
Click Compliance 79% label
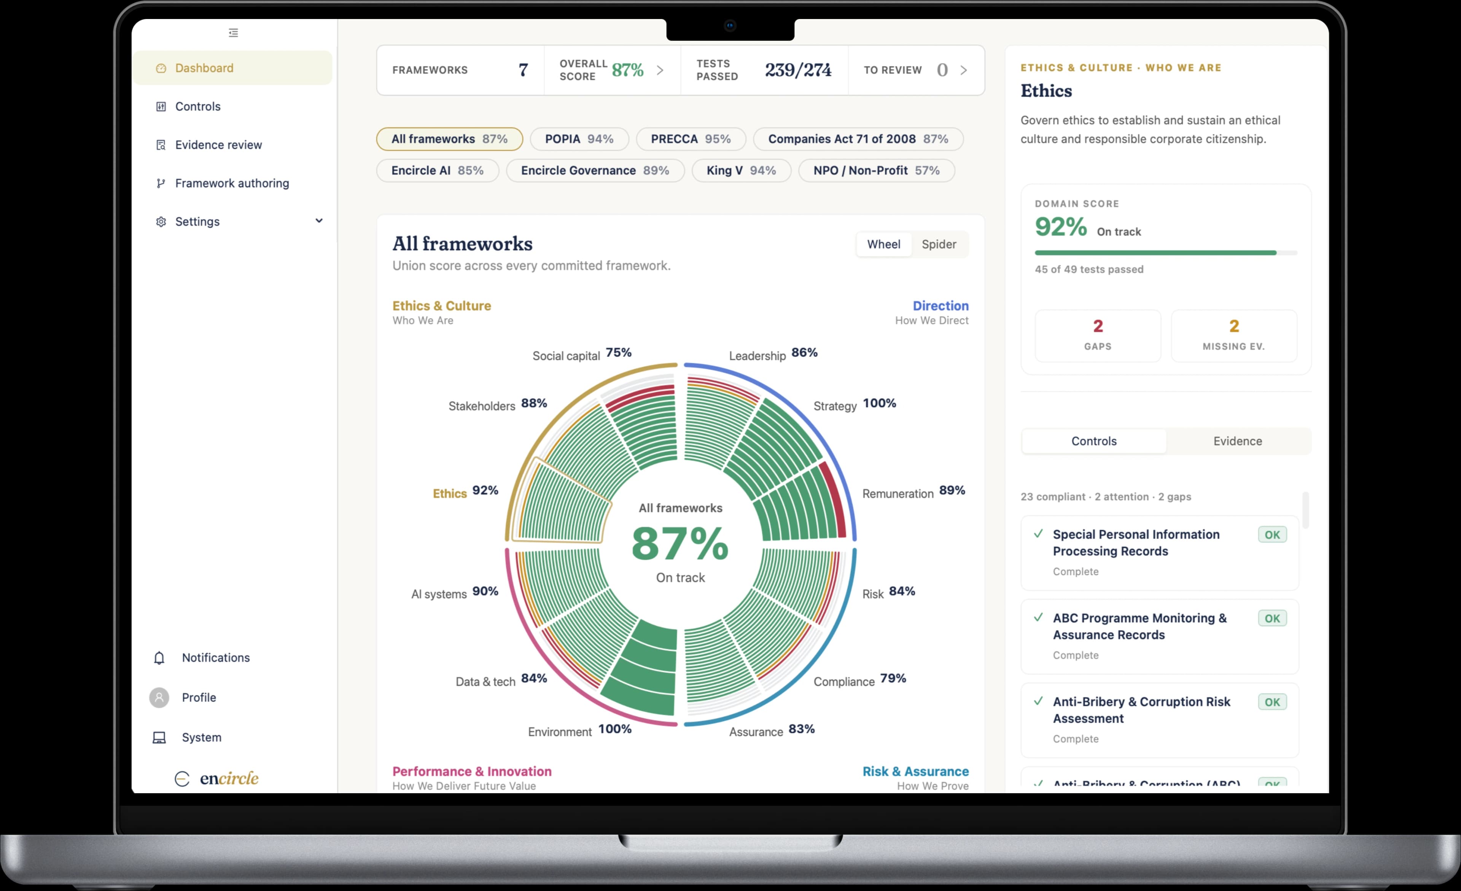(860, 680)
